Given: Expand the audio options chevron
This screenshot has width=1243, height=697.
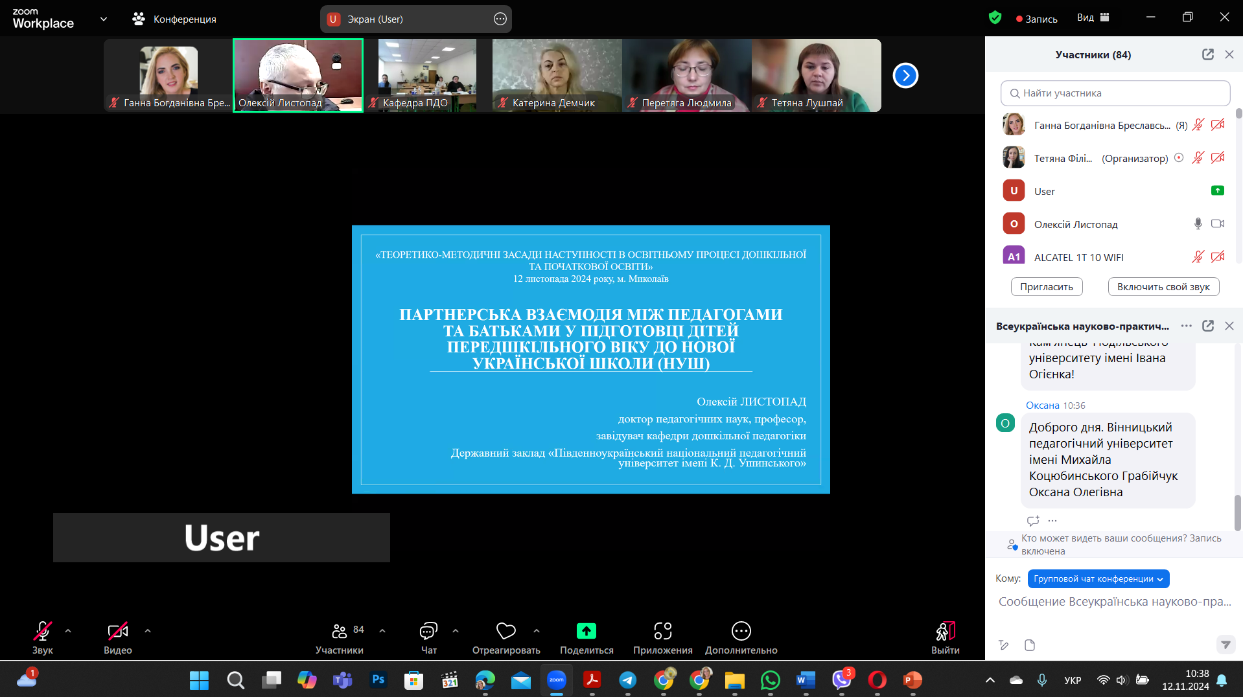Looking at the screenshot, I should pyautogui.click(x=68, y=631).
